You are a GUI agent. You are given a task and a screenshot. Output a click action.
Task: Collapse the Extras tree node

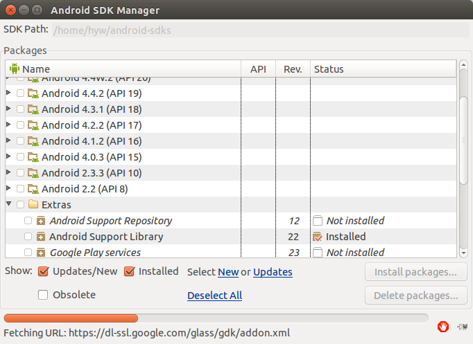[8, 205]
